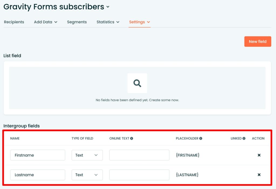This screenshot has width=276, height=189.
Task: Open the Add Data dropdown
Action: point(45,22)
